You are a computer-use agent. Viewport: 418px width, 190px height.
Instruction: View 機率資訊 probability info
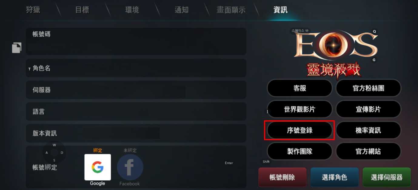(x=368, y=130)
